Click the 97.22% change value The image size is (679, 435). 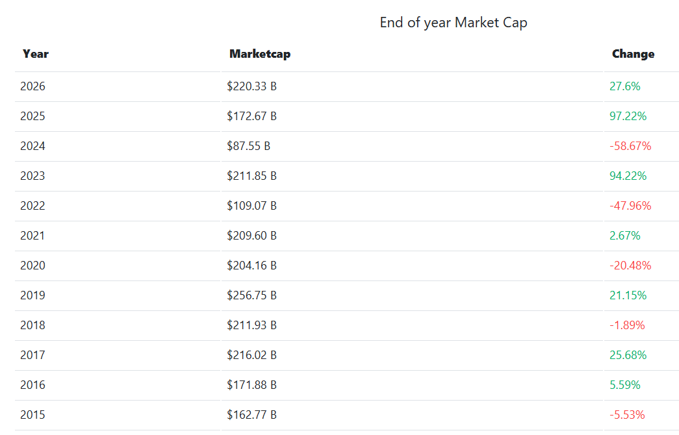point(628,116)
